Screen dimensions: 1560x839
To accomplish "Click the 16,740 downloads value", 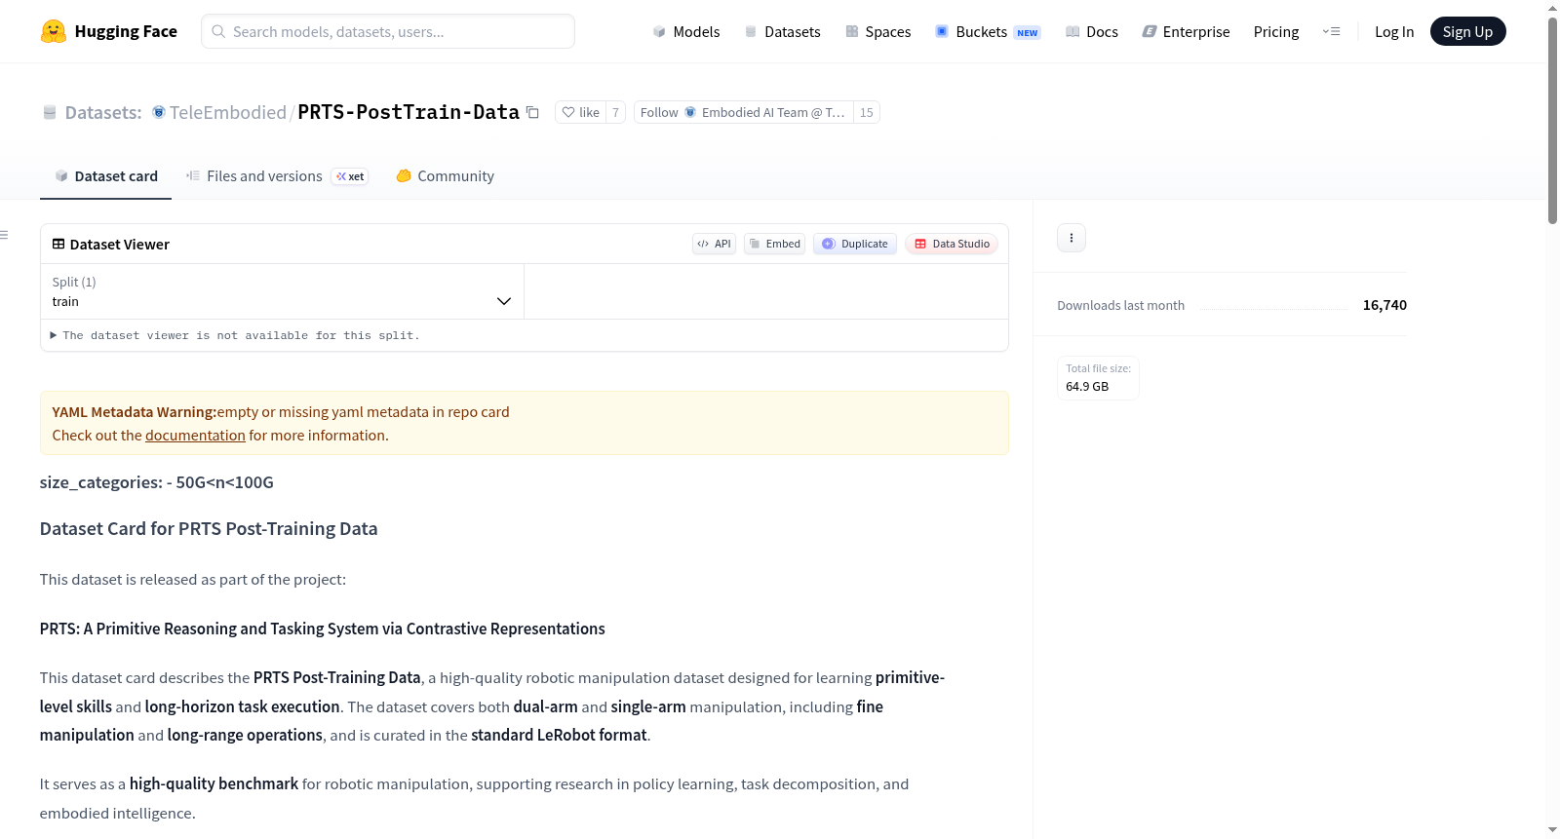I will (1384, 305).
